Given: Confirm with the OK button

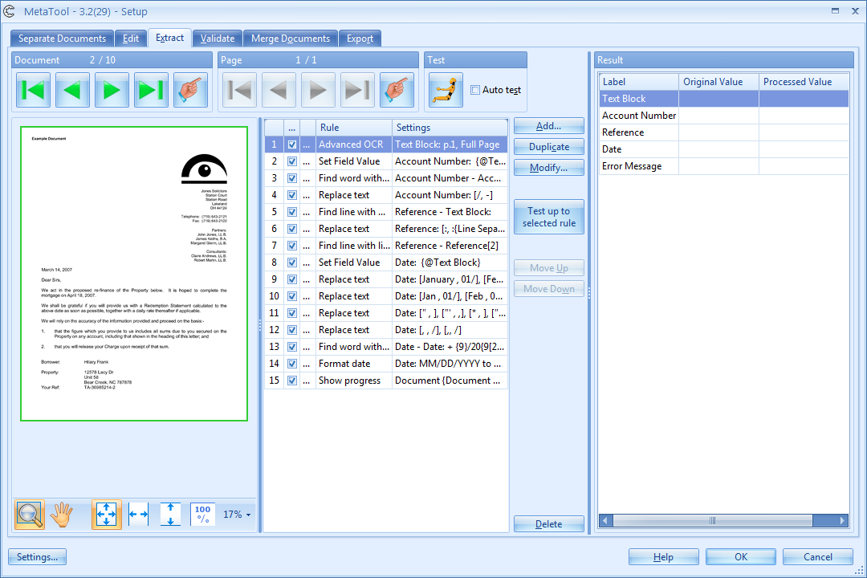Looking at the screenshot, I should pyautogui.click(x=741, y=557).
